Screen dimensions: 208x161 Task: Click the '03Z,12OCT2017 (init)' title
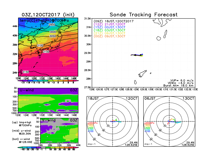[x=48, y=15]
